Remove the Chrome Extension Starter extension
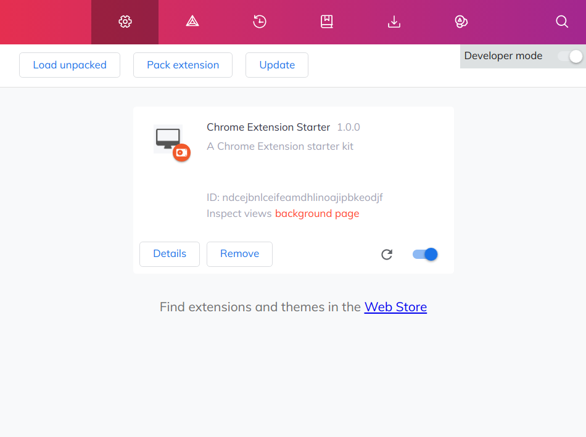 coord(239,254)
